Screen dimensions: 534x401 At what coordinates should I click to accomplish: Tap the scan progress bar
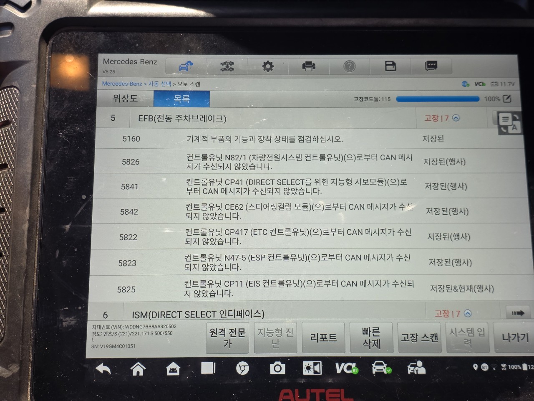438,99
